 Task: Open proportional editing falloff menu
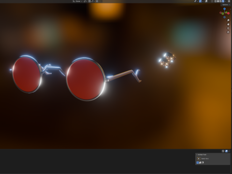pyautogui.click(x=101, y=1)
